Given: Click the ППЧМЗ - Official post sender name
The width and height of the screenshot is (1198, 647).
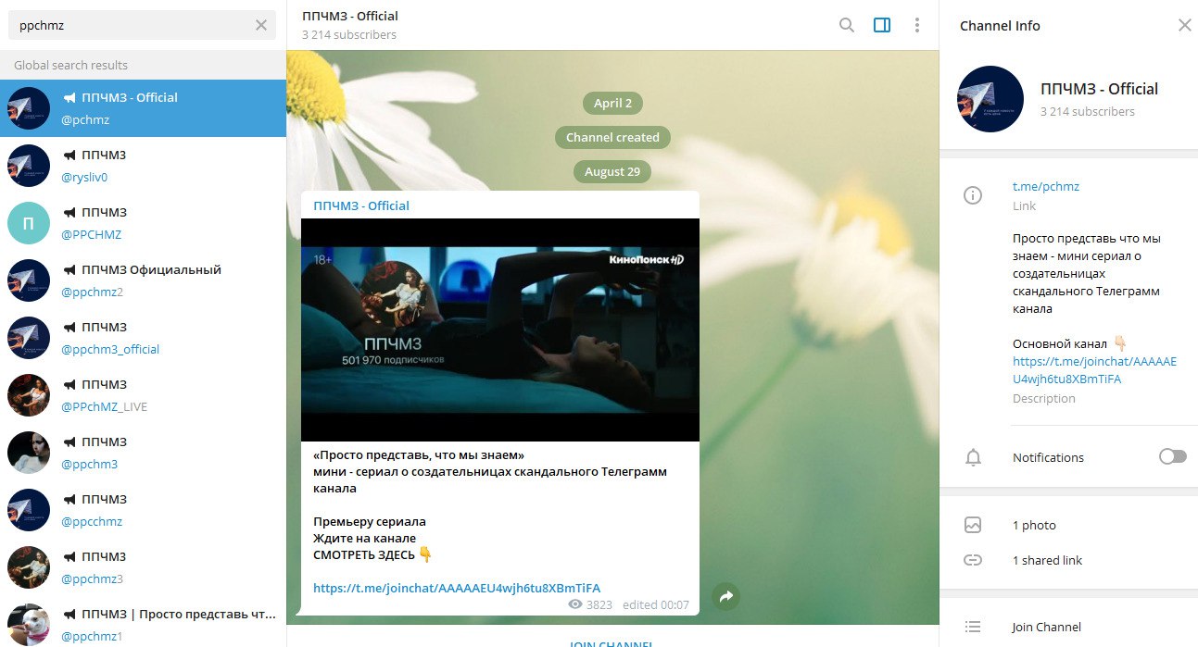Looking at the screenshot, I should 361,205.
